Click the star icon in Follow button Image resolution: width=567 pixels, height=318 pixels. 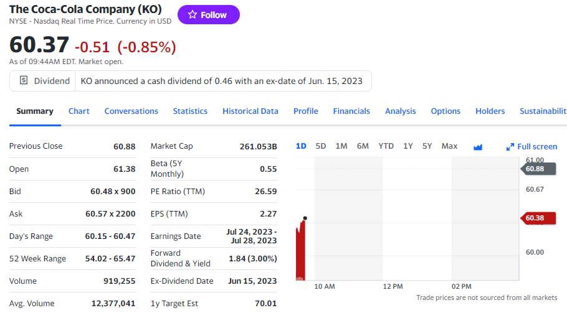pos(193,14)
